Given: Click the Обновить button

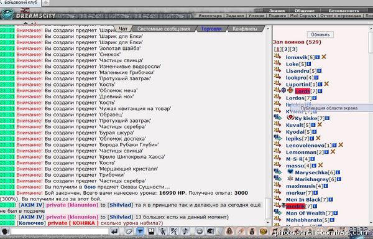Looking at the screenshot, I should (x=320, y=34).
